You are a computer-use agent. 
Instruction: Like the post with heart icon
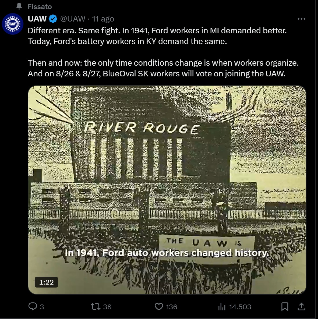click(x=159, y=307)
